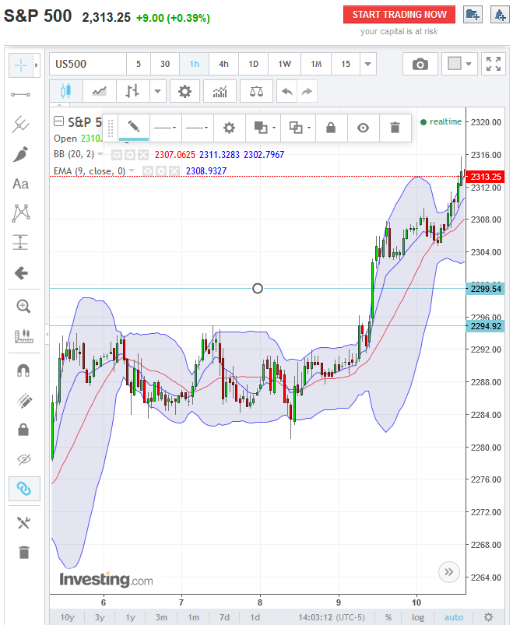Viewport: 513px width, 625px height.
Task: Select the 1D interval
Action: (x=254, y=64)
